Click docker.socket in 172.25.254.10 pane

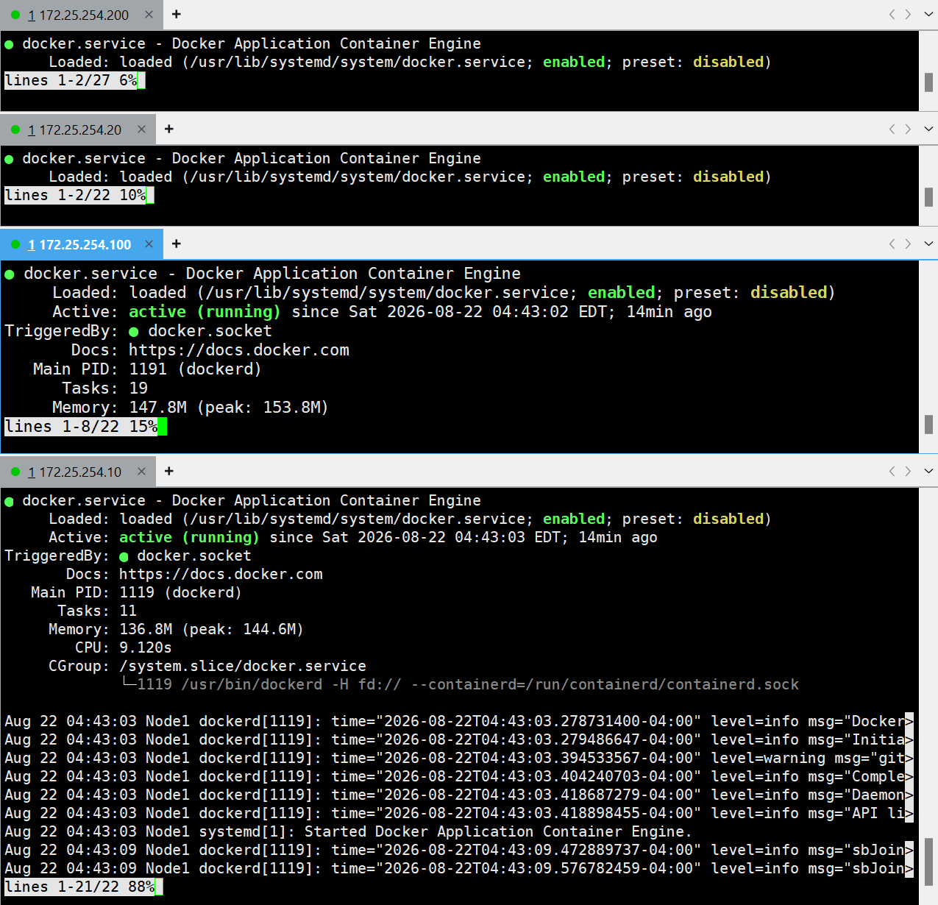click(x=194, y=556)
